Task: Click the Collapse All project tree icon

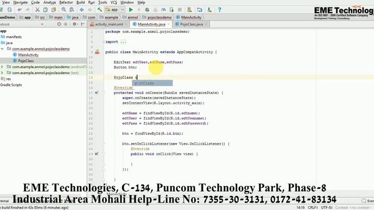Action: [x=65, y=24]
